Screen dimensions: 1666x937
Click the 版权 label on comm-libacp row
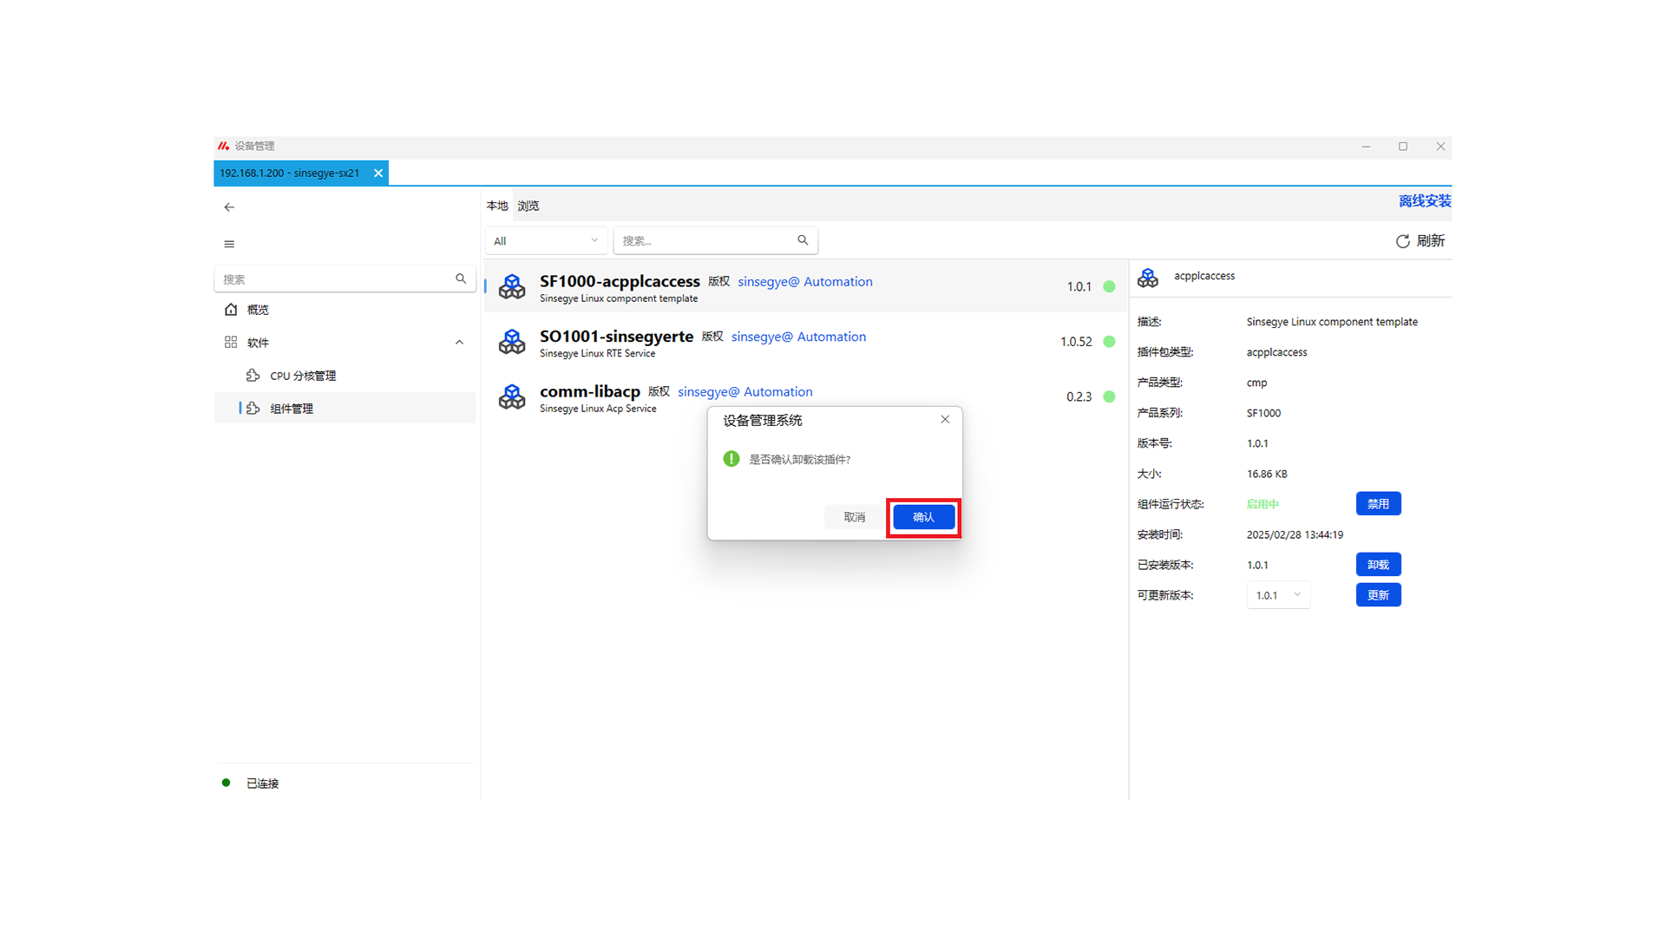tap(659, 391)
